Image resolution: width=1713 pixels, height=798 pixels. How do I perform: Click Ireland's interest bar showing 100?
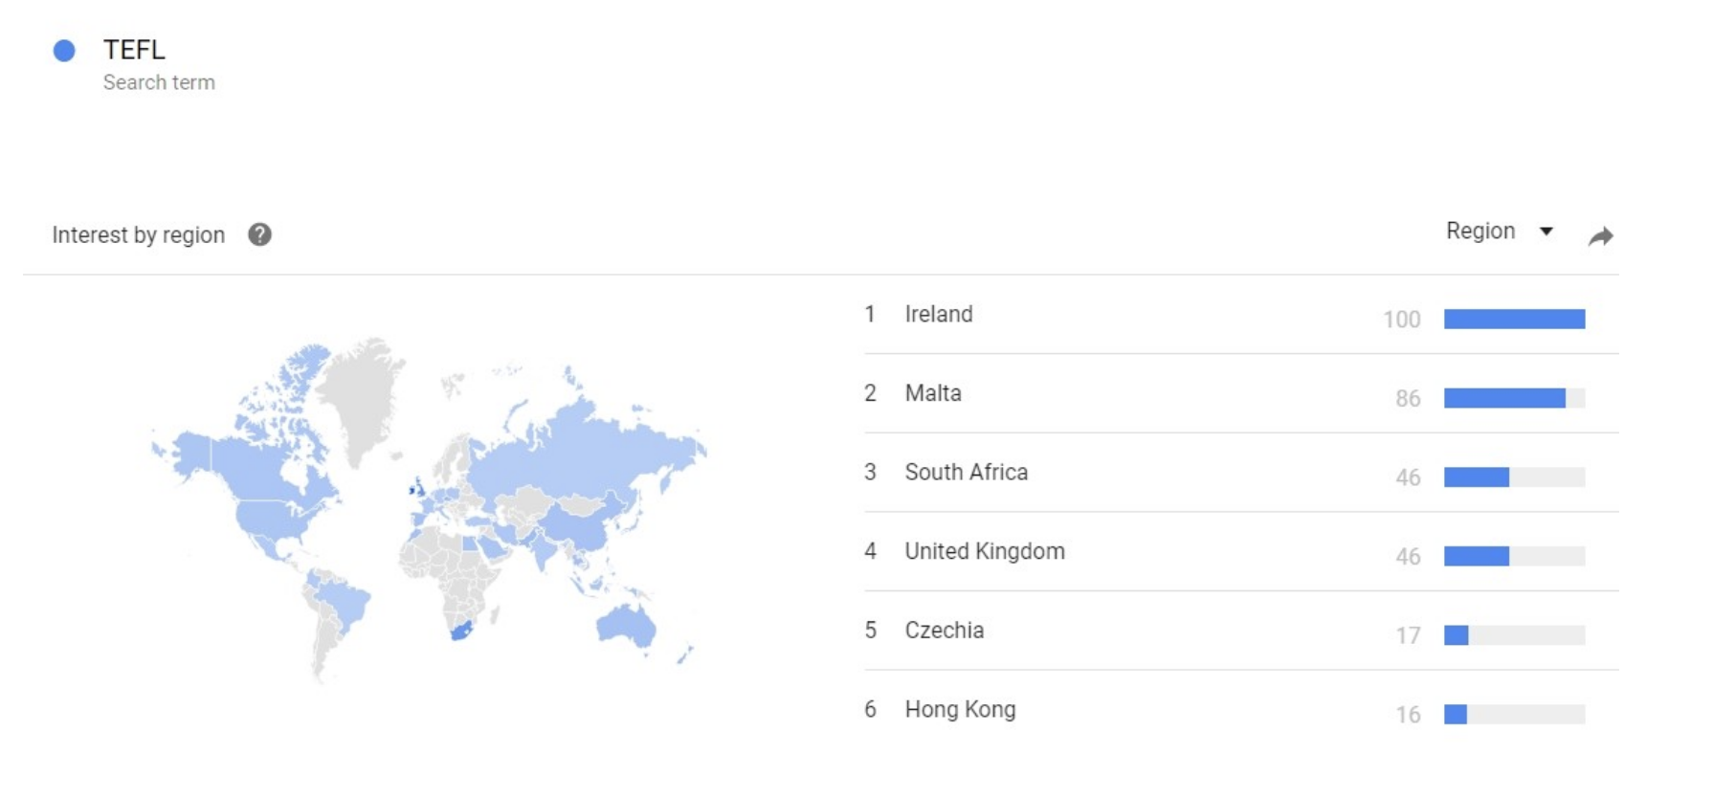(1514, 320)
